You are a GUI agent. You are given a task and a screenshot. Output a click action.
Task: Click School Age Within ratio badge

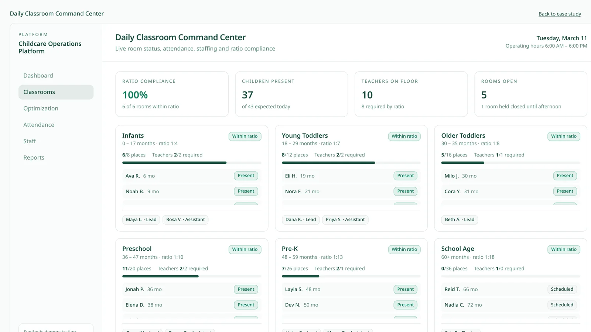(564, 249)
